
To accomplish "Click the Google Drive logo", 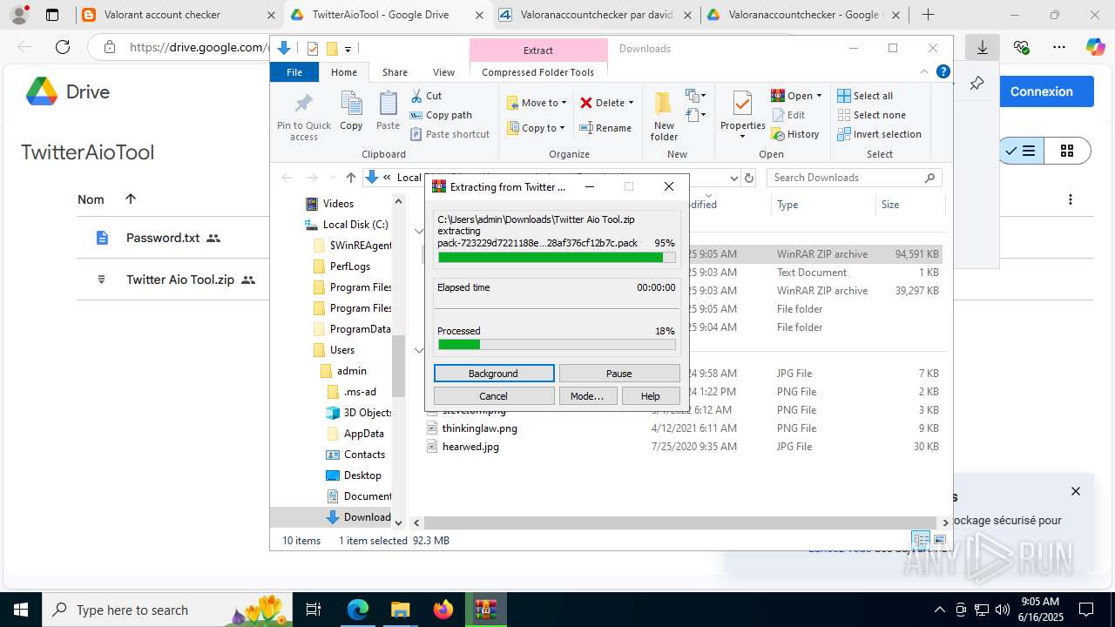I will [66, 91].
